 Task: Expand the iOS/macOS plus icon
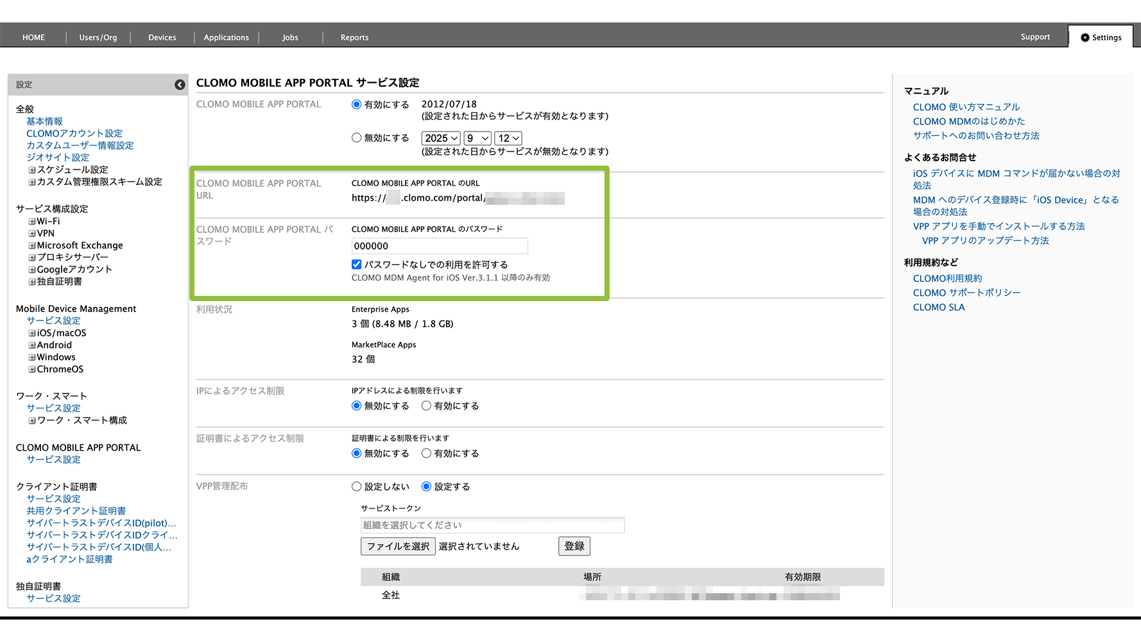(31, 333)
